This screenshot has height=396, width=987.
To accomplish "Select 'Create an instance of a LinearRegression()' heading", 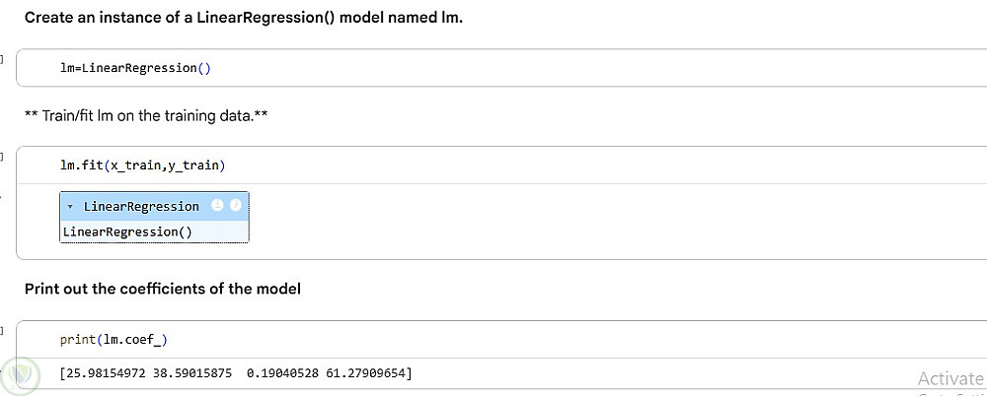I will click(x=243, y=18).
